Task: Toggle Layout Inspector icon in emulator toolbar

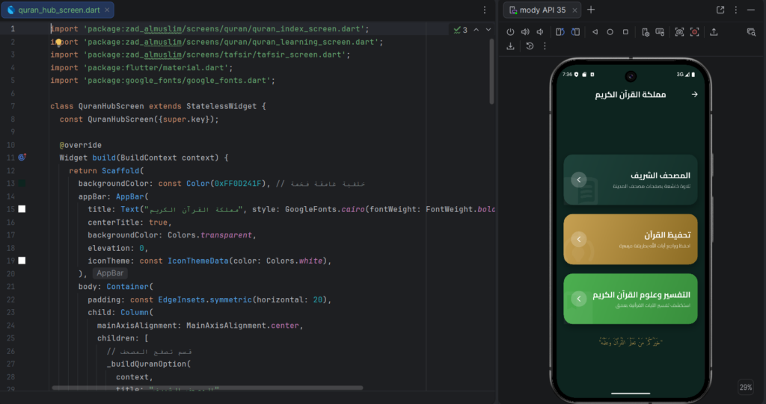Action: [751, 32]
